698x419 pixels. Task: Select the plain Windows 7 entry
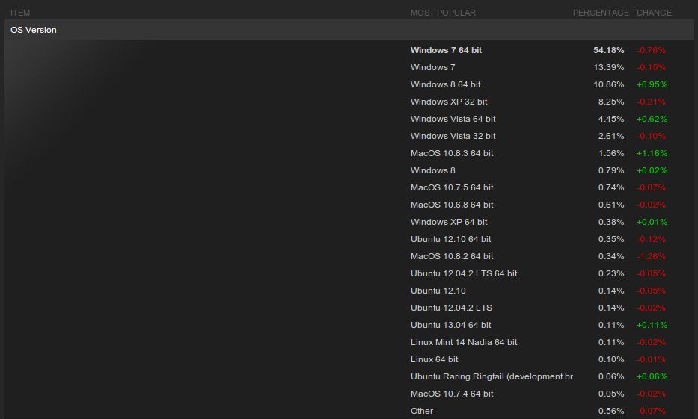(x=432, y=67)
